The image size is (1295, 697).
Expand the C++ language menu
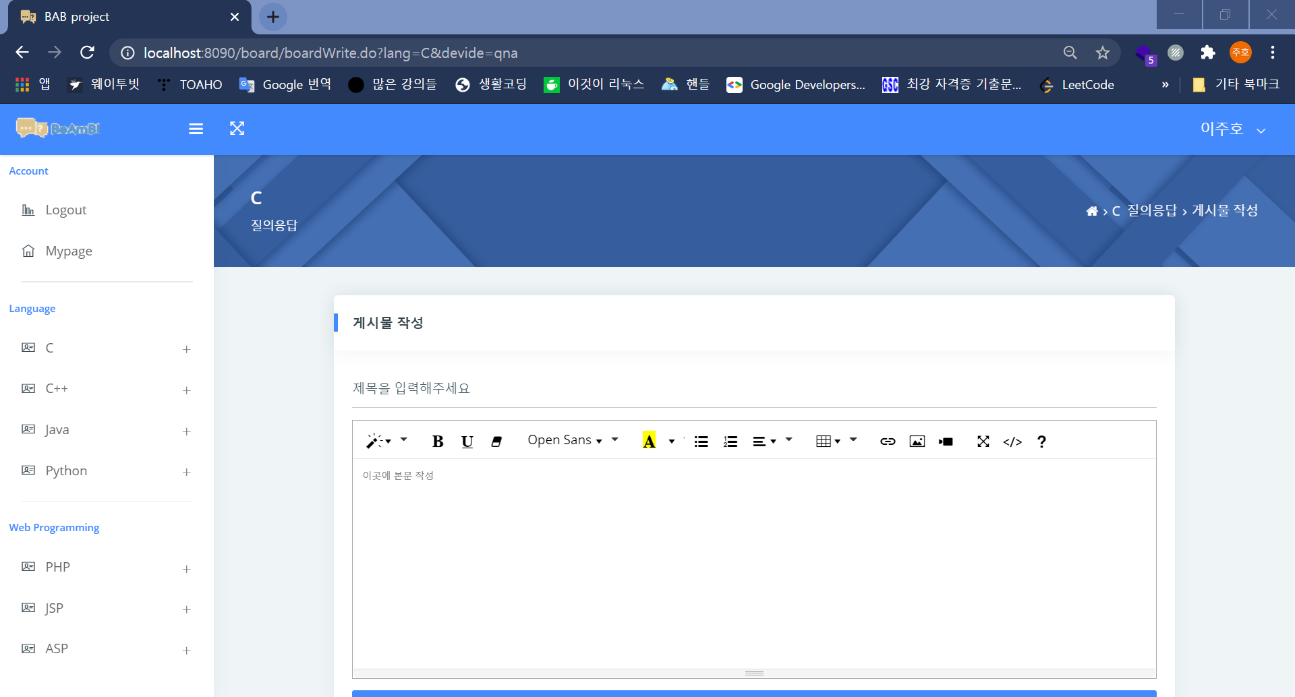coord(107,389)
